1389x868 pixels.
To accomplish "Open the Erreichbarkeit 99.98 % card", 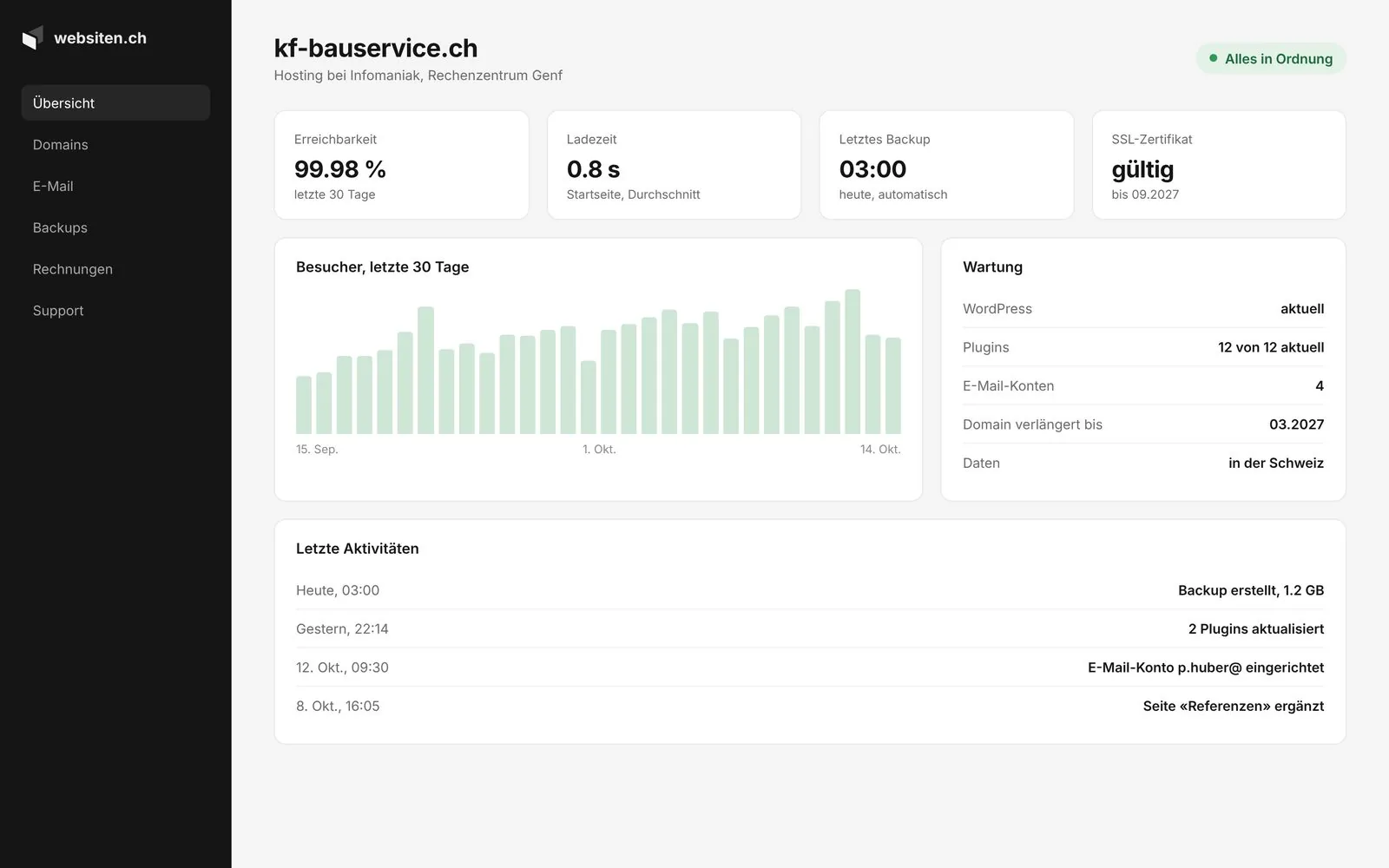I will click(x=401, y=165).
